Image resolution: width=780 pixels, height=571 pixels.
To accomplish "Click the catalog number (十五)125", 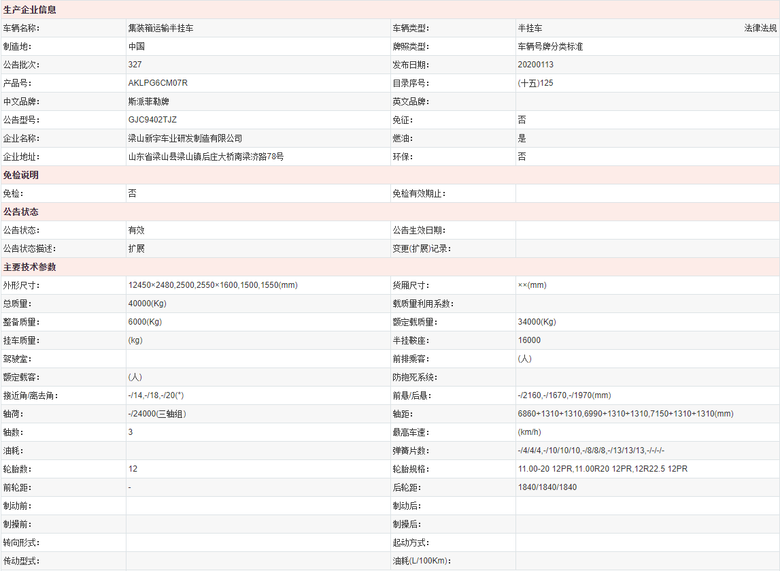I will 535,83.
